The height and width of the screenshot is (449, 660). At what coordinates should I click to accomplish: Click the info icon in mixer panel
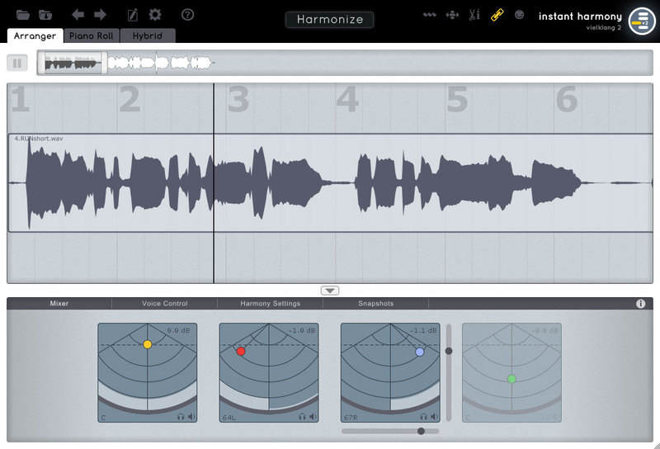tap(640, 304)
